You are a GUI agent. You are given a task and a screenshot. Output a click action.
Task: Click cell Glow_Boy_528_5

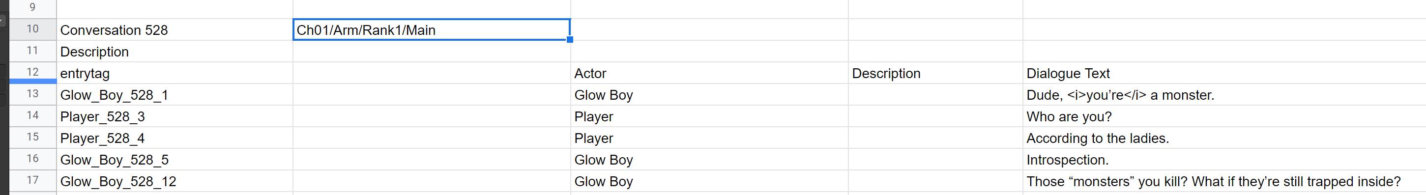click(x=175, y=159)
